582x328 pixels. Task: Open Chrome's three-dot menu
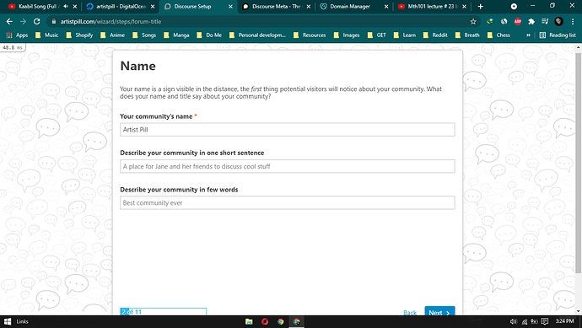point(573,22)
